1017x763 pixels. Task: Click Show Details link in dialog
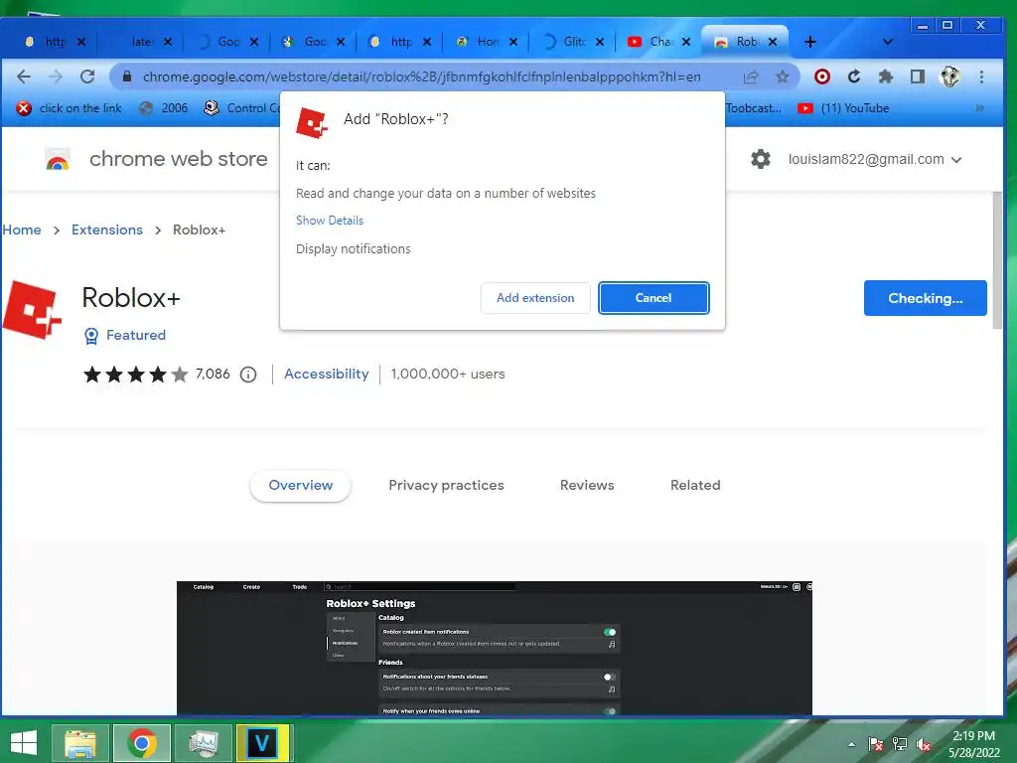click(x=330, y=221)
